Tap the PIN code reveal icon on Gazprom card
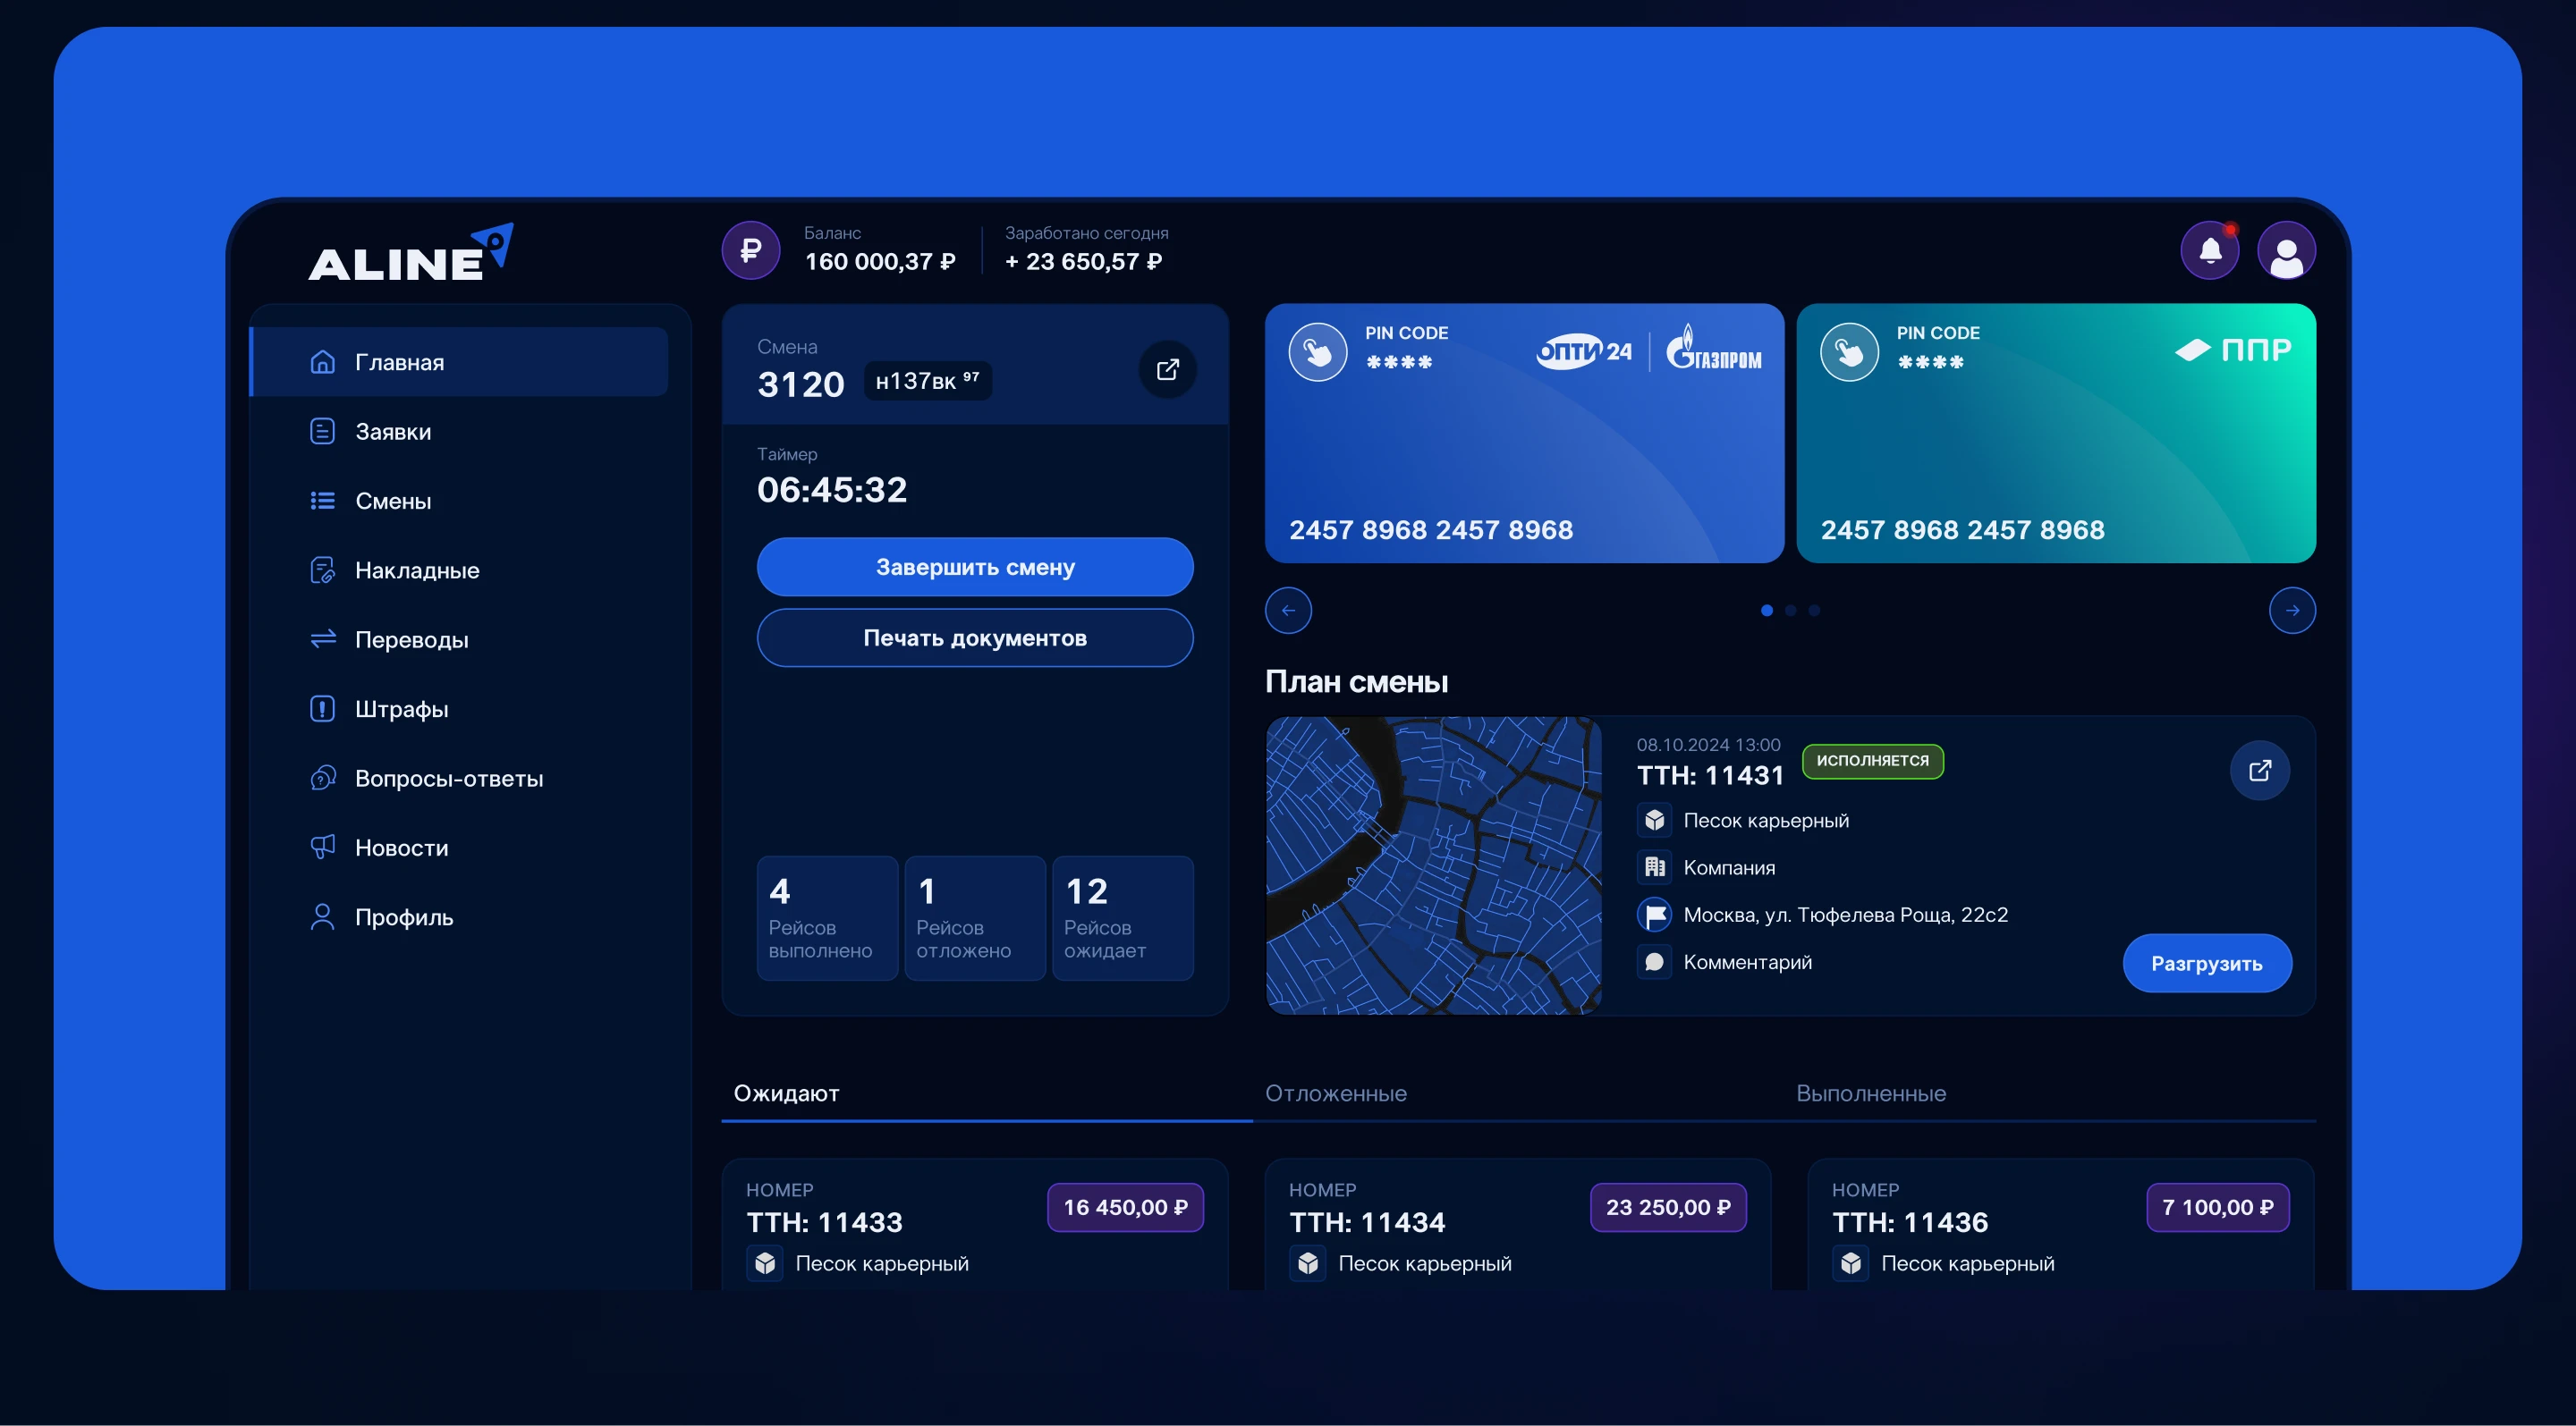2576x1426 pixels. [1318, 351]
